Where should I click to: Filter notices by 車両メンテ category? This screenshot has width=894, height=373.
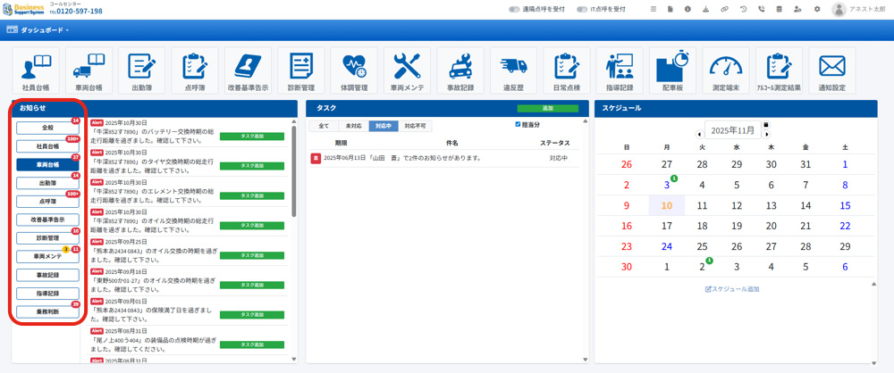tap(47, 256)
